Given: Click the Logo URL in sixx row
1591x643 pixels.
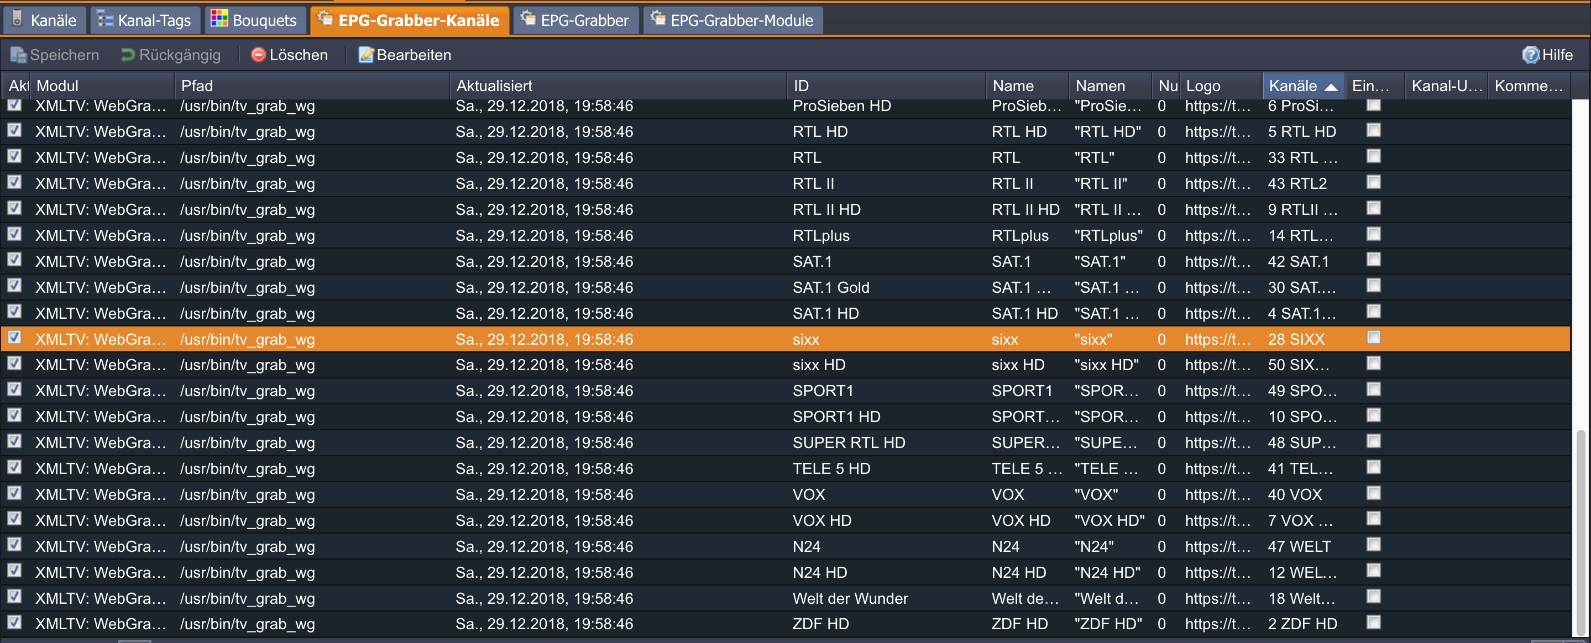Looking at the screenshot, I should click(x=1218, y=339).
